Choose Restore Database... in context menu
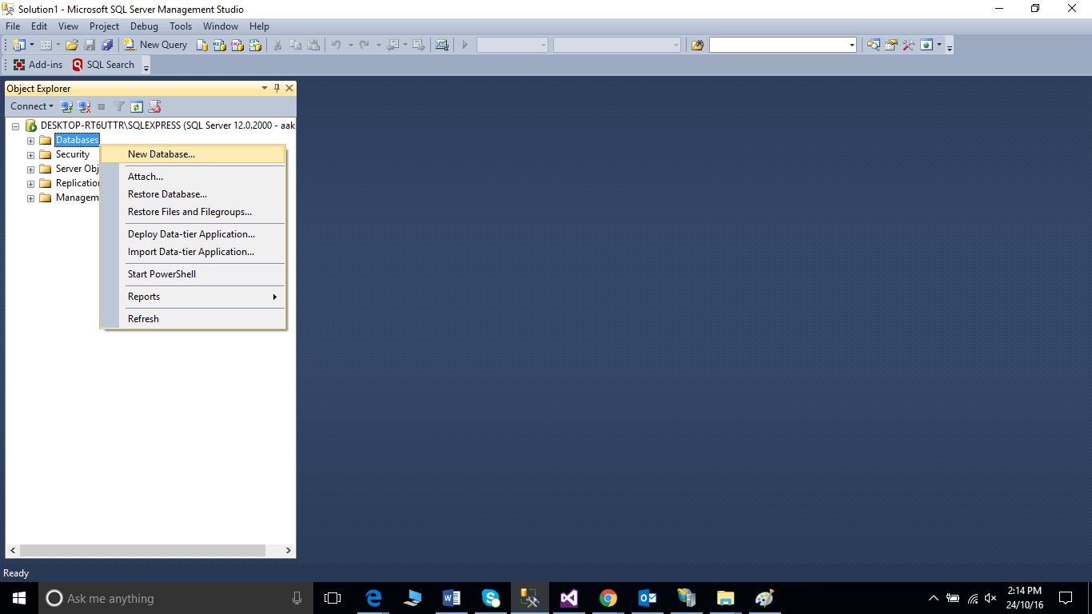 [167, 194]
